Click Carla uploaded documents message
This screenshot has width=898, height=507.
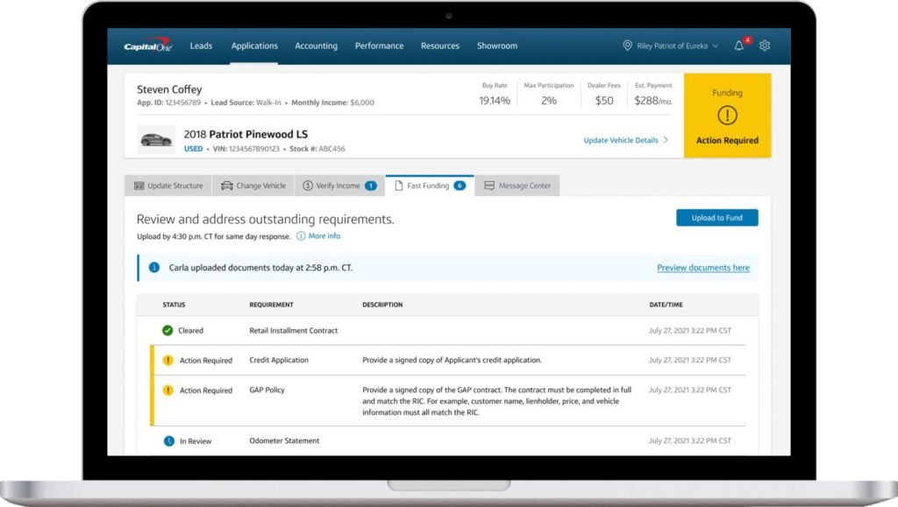coord(260,267)
